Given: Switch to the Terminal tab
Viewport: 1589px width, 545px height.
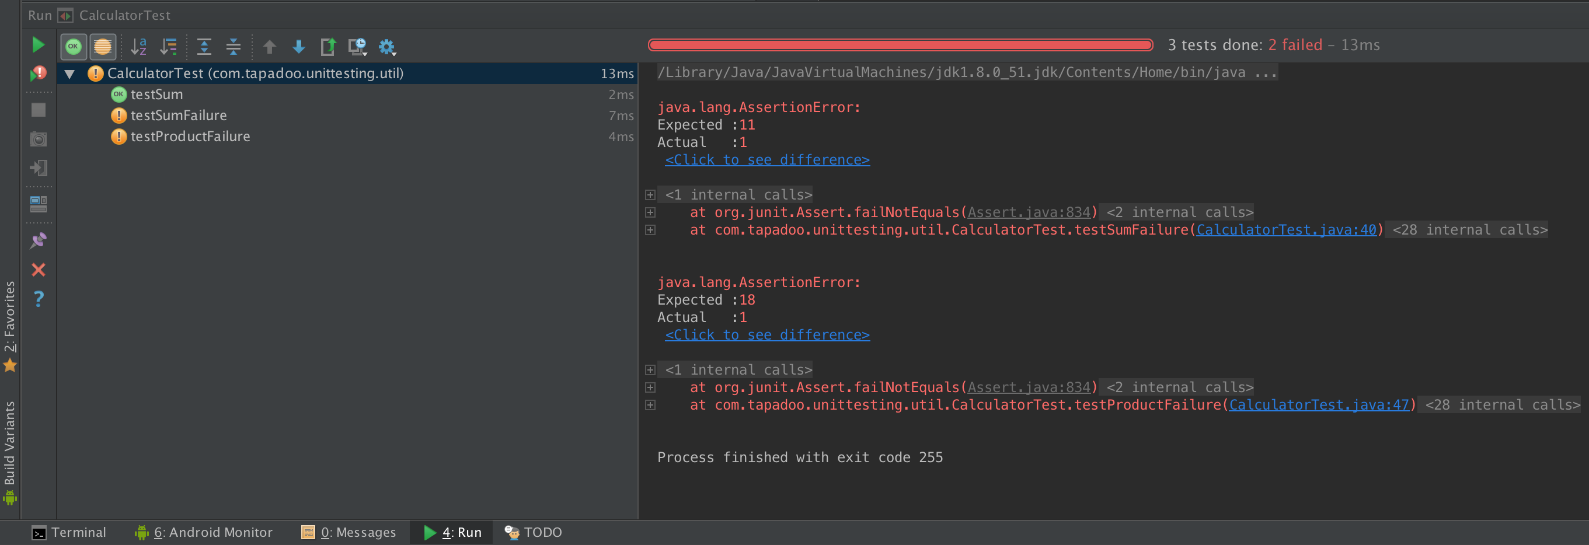Looking at the screenshot, I should click(x=68, y=532).
